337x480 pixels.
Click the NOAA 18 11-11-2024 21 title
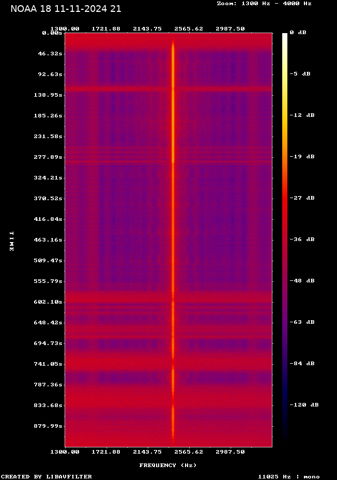coord(66,9)
